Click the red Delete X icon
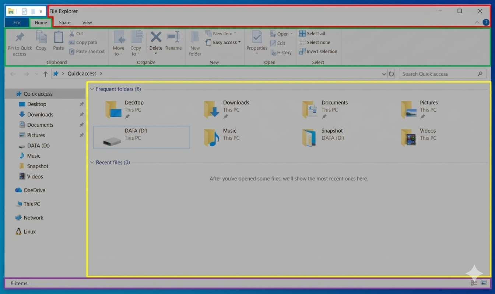Image resolution: width=495 pixels, height=294 pixels. [x=156, y=37]
